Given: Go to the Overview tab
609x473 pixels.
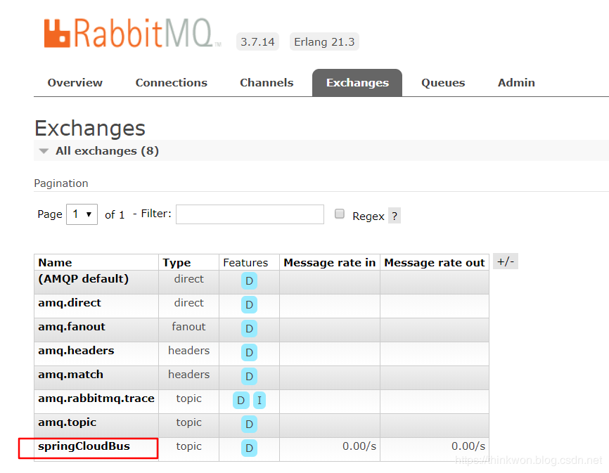Looking at the screenshot, I should click(x=75, y=83).
